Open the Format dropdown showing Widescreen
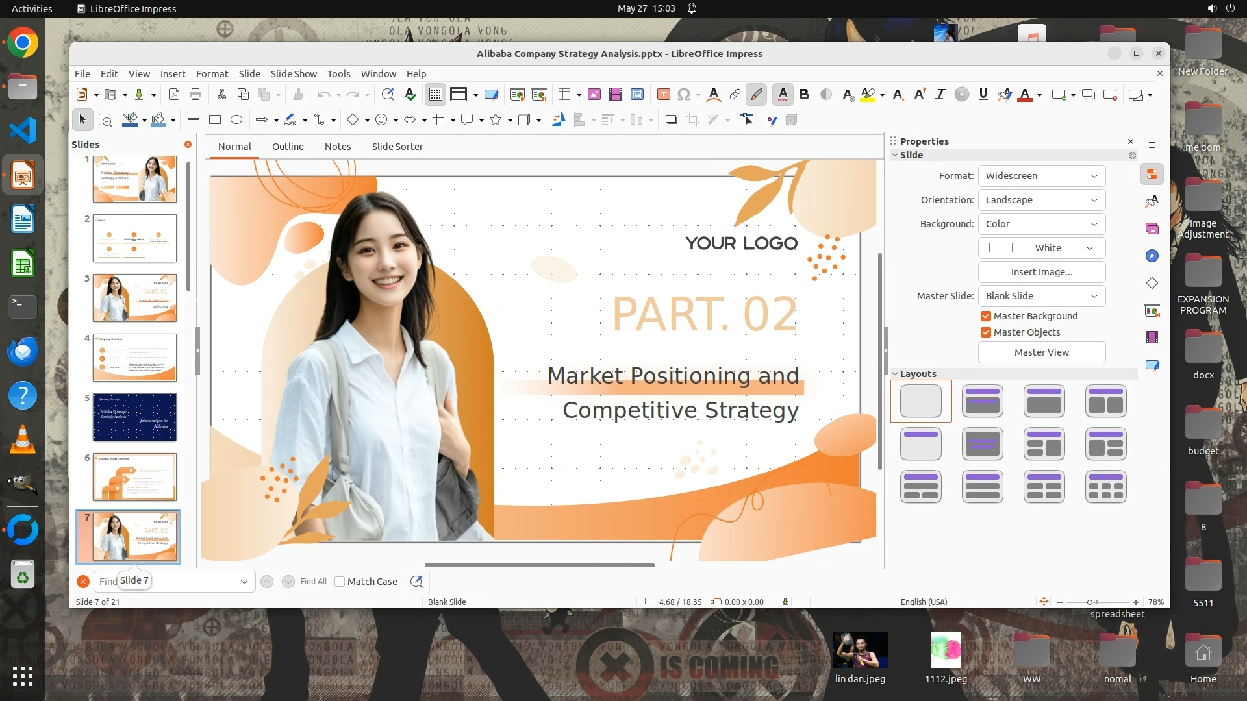The width and height of the screenshot is (1247, 701). (1041, 176)
